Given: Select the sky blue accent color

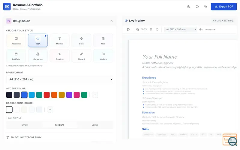Looking at the screenshot, I should click(32, 95).
